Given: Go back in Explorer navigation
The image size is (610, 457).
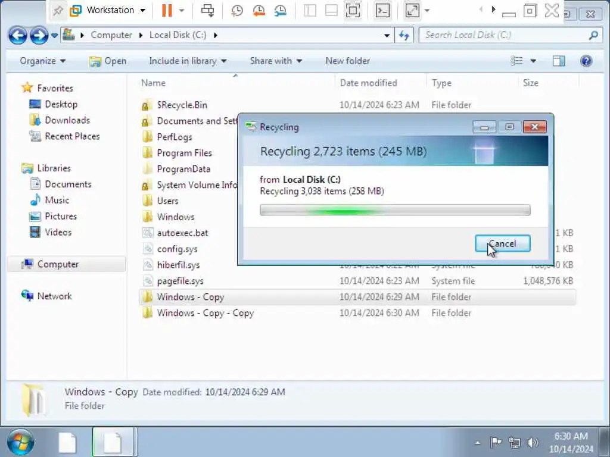Looking at the screenshot, I should point(17,36).
